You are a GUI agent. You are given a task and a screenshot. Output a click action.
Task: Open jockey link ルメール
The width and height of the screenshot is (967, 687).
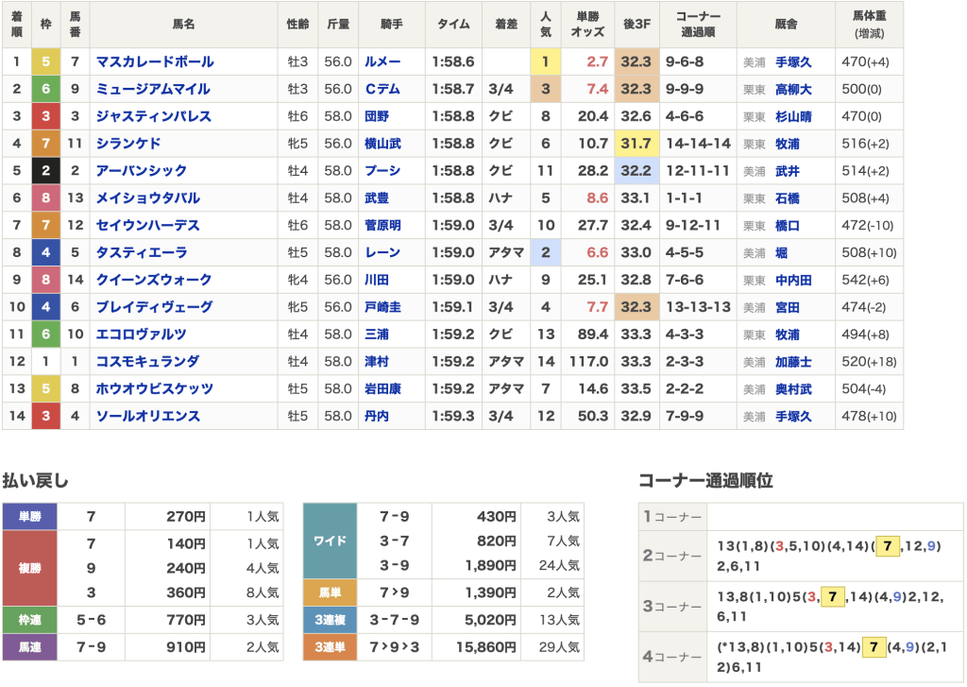click(382, 61)
